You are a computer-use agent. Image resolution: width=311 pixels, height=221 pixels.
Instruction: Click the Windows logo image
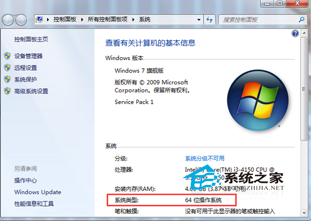258,100
